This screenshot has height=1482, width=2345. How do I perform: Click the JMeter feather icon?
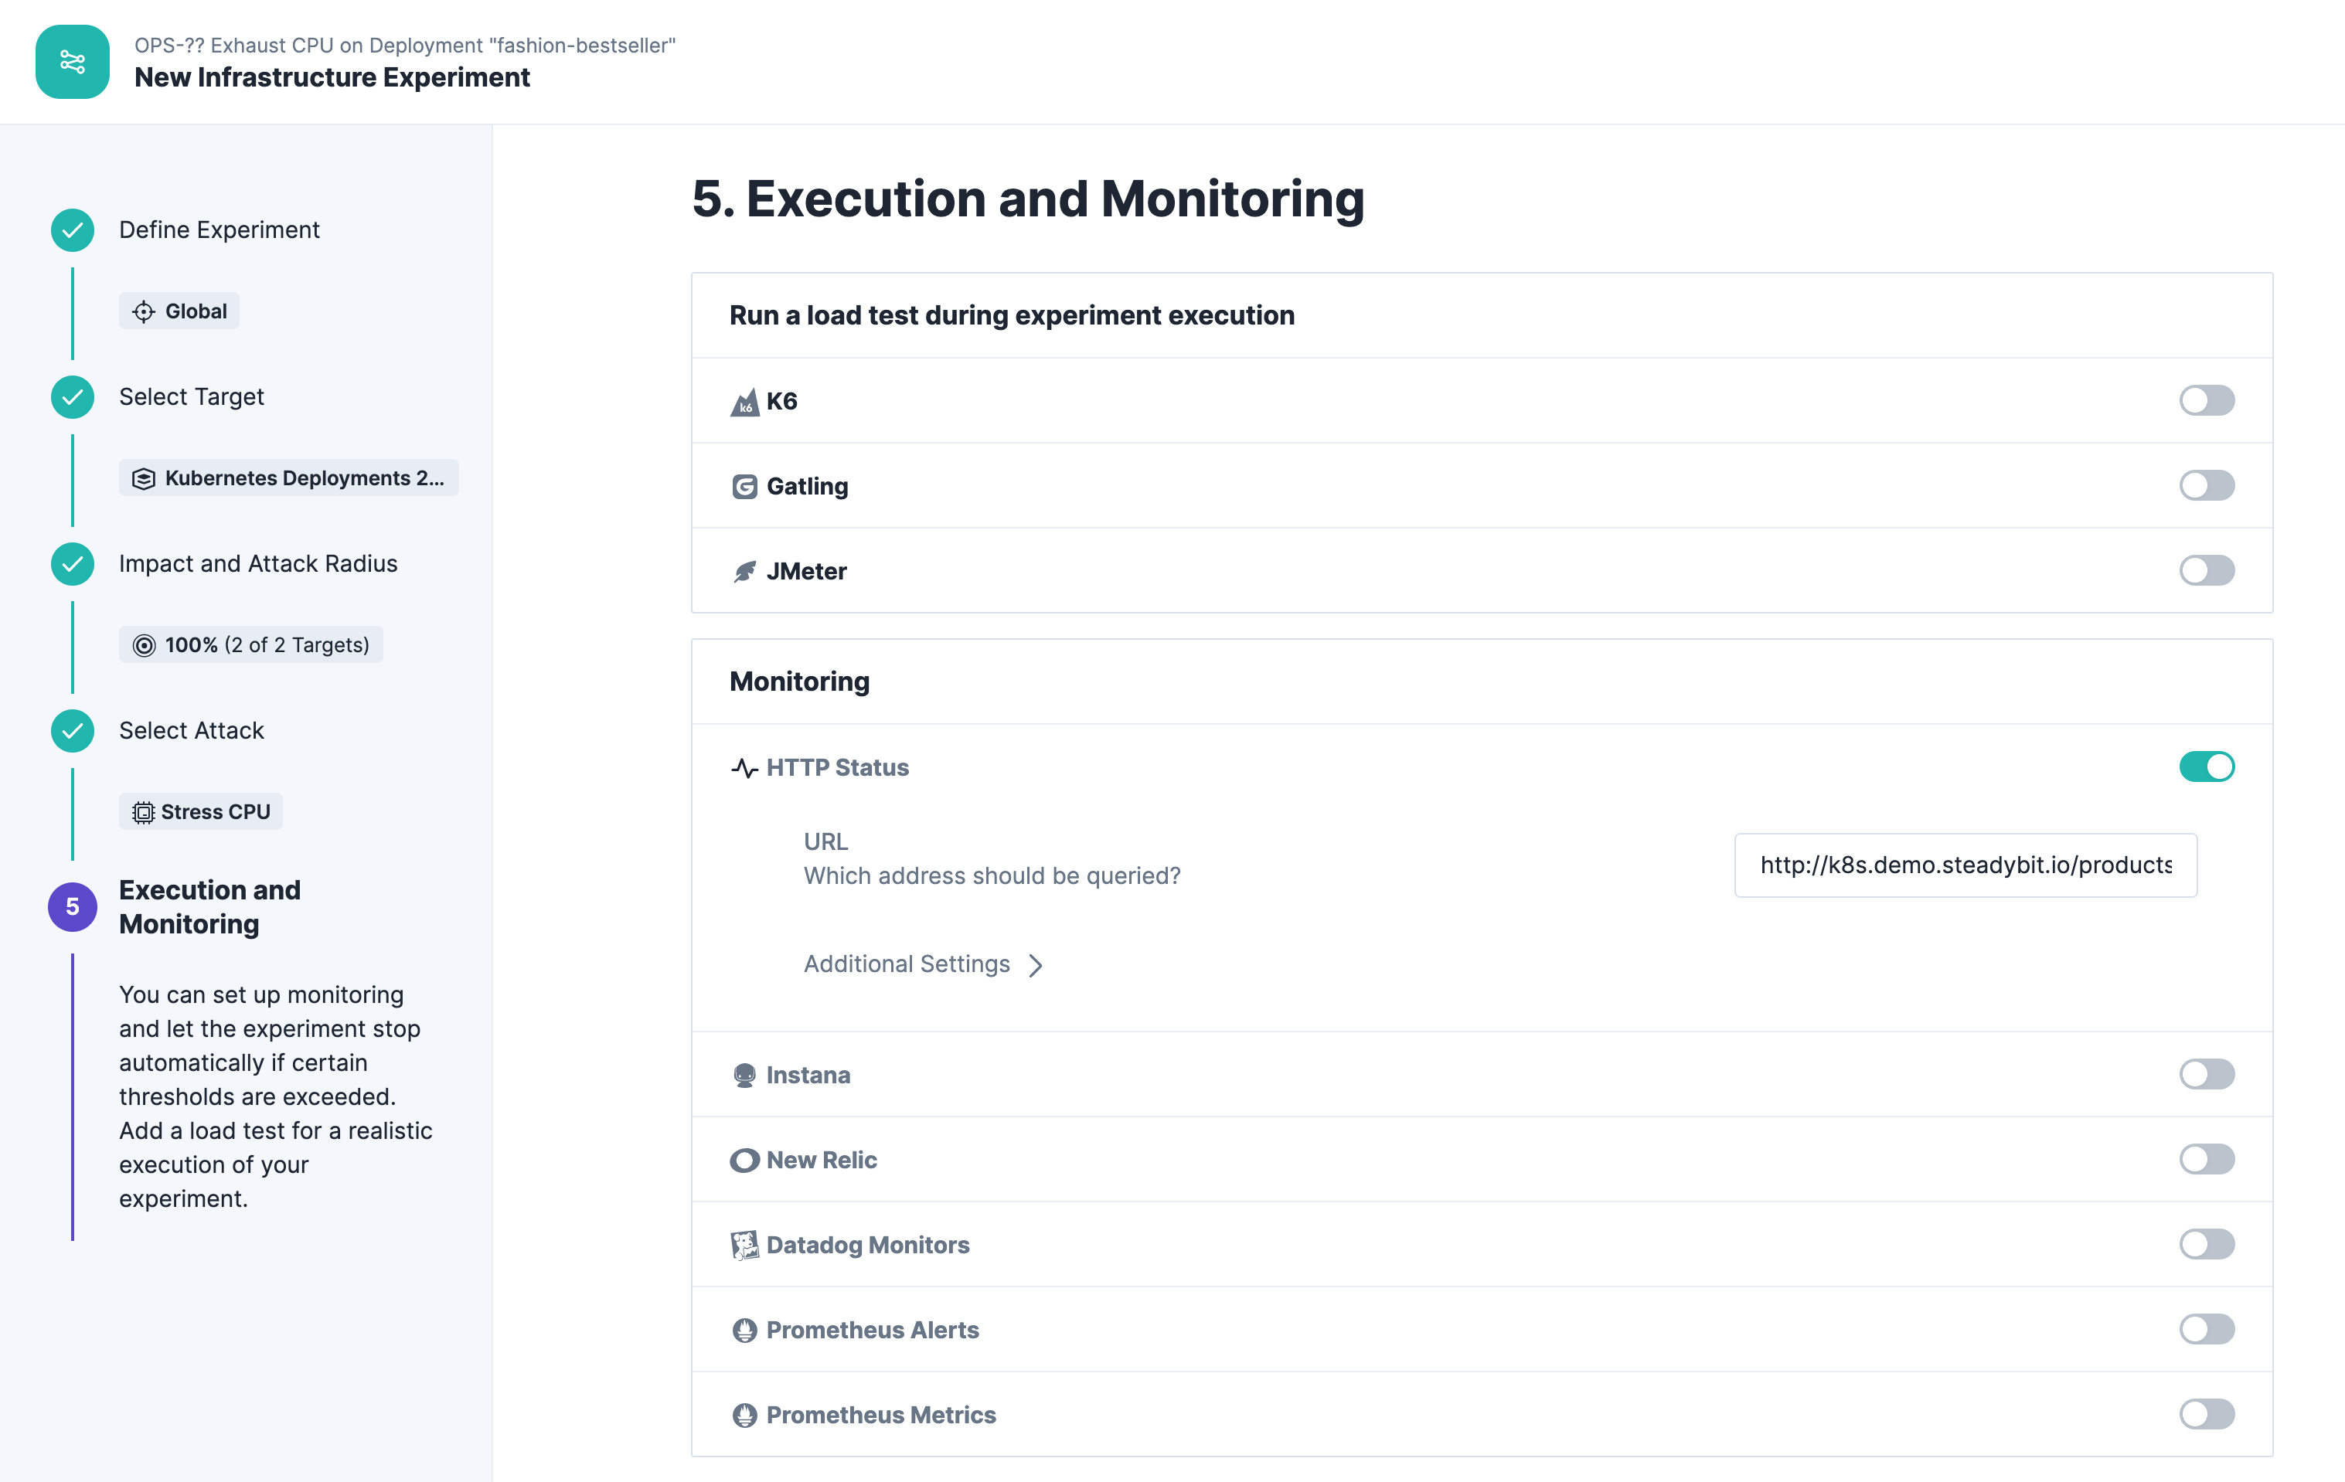click(744, 572)
